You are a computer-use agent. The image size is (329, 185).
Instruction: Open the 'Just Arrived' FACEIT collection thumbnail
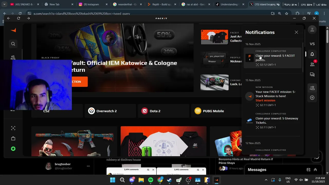point(214,37)
